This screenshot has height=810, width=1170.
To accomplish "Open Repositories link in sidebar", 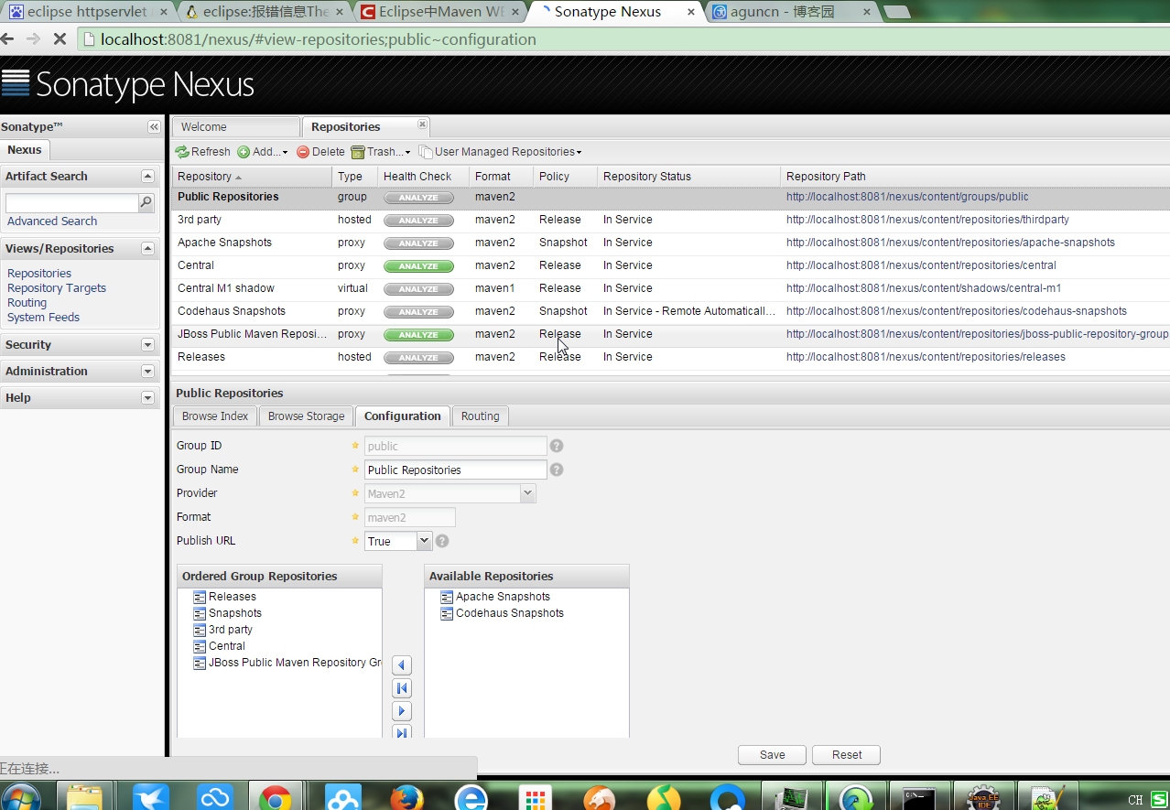I will coord(39,274).
